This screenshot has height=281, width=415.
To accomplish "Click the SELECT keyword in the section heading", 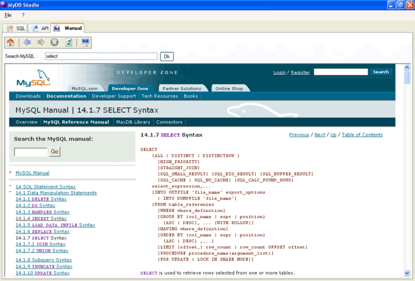I will pos(170,135).
